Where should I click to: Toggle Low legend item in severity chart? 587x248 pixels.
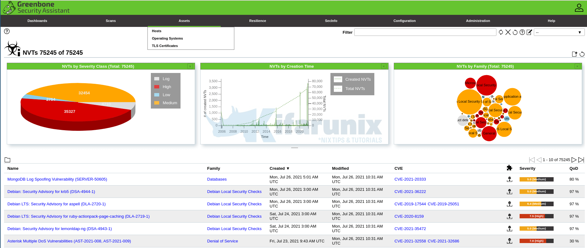point(162,95)
